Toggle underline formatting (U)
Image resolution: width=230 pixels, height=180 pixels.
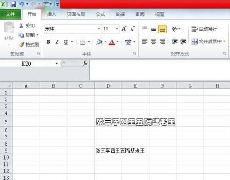[66, 42]
